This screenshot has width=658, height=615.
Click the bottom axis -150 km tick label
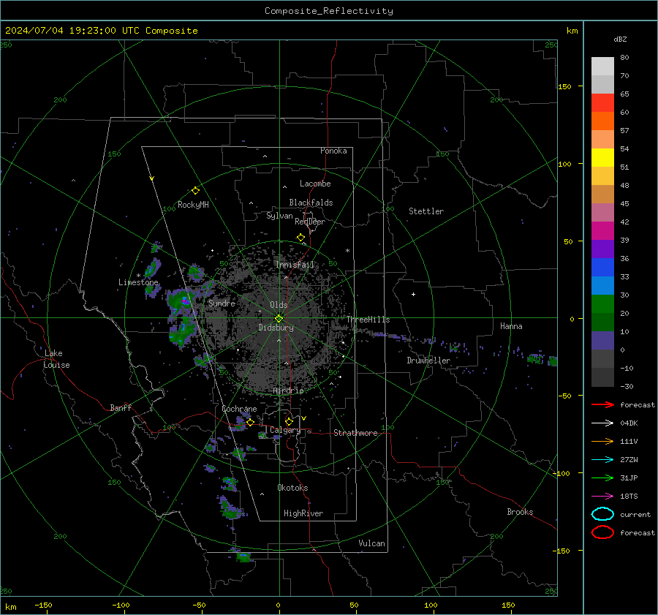coord(43,605)
